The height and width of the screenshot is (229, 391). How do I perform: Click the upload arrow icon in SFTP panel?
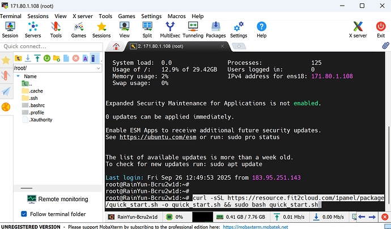point(37,58)
